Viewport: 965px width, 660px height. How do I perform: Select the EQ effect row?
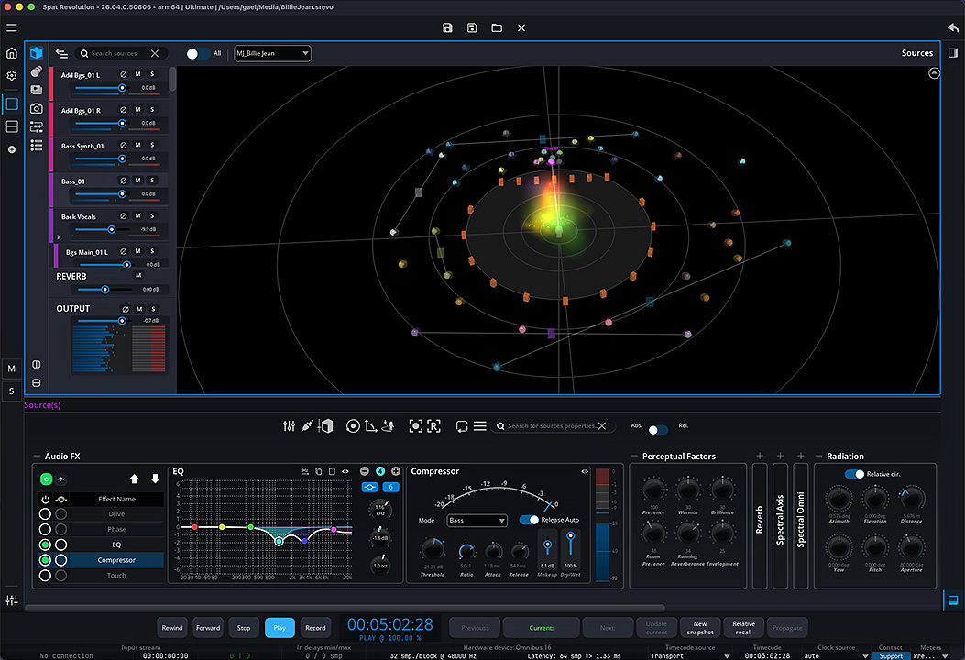[116, 544]
